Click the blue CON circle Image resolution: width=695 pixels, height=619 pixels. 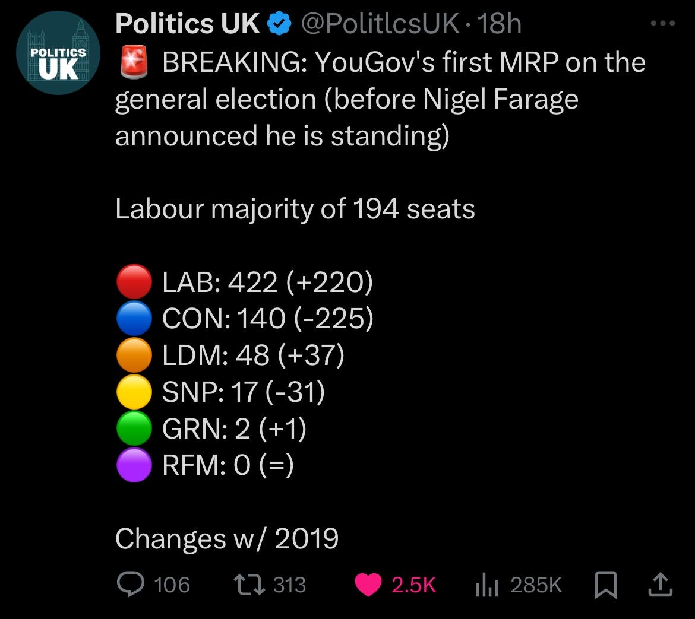tap(134, 318)
